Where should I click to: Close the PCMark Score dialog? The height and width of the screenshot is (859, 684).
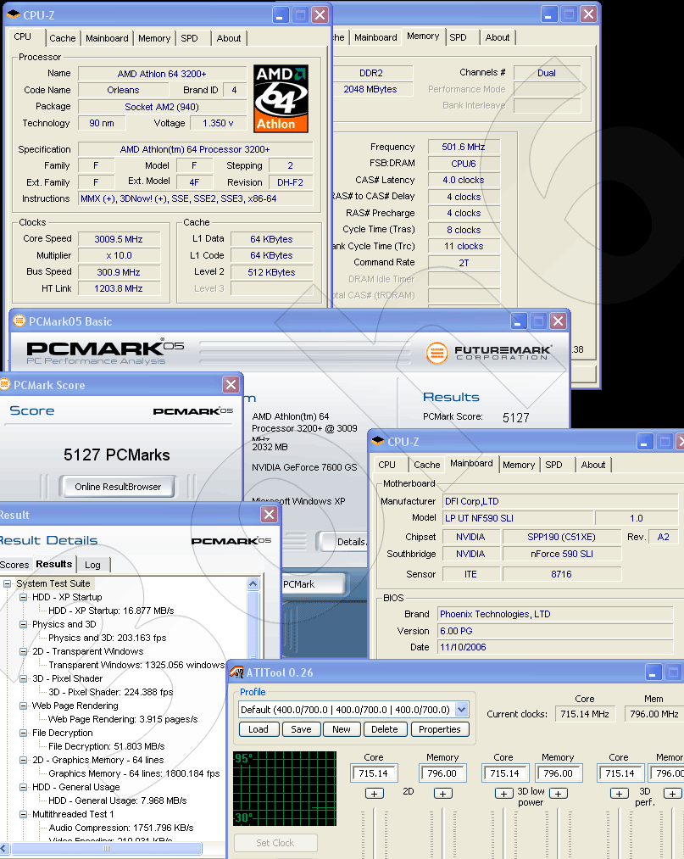click(x=231, y=385)
